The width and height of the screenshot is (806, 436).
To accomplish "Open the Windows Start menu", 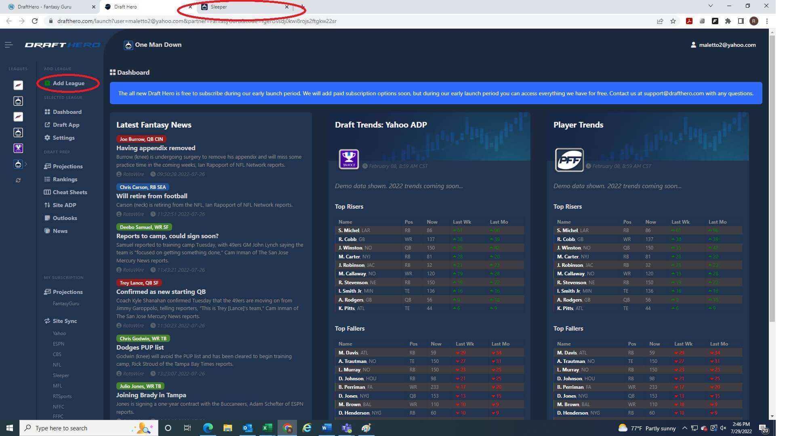I will (10, 428).
